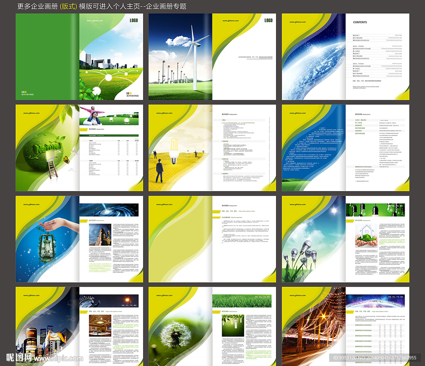Click the yellow highlighted 版式 text in the header

click(x=68, y=6)
